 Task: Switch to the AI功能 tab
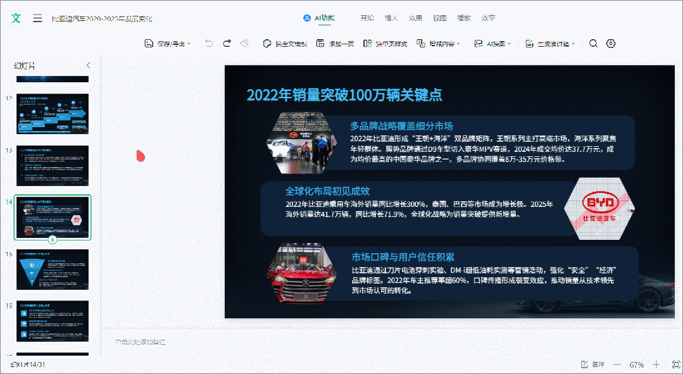[319, 18]
